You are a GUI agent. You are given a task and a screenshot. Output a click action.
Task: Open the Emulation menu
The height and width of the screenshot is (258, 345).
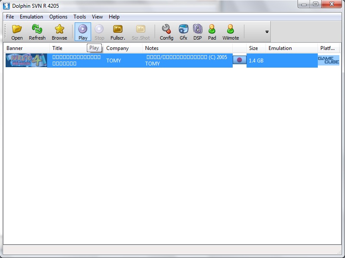point(32,17)
